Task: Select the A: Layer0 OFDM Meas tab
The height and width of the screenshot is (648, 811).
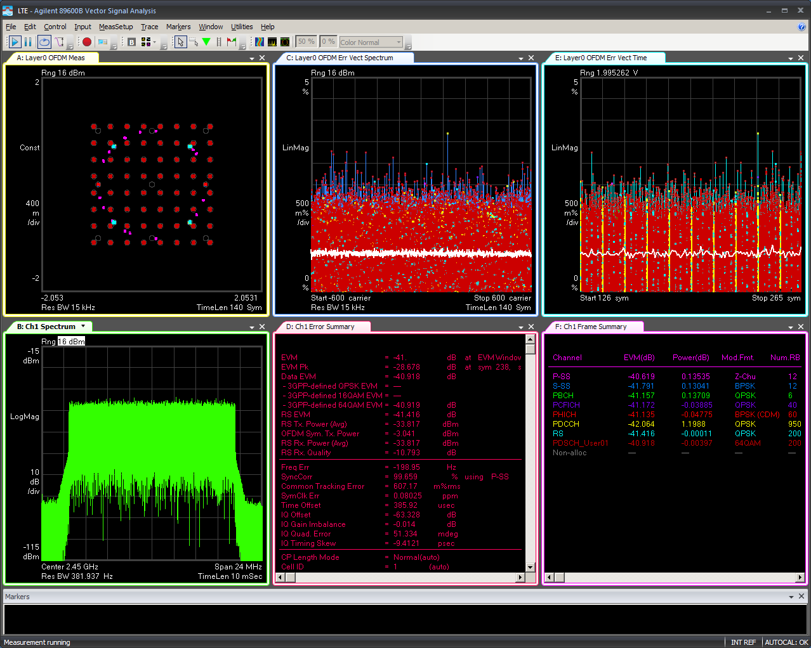Action: pyautogui.click(x=51, y=58)
